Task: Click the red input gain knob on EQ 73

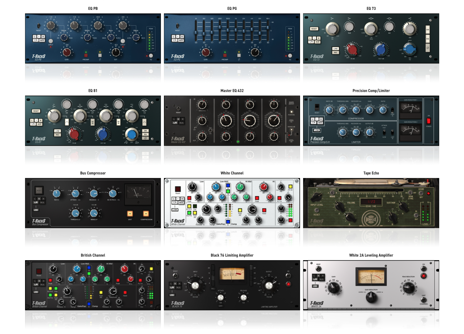Action: click(x=352, y=49)
